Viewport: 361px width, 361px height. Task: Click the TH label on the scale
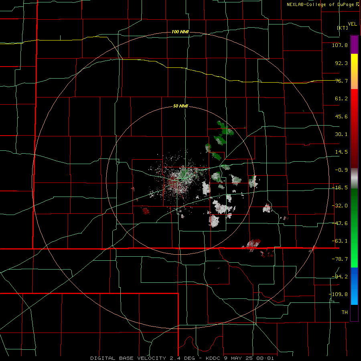click(345, 312)
